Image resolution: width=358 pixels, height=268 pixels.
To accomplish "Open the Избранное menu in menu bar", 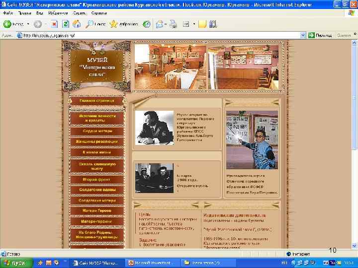I will pos(58,13).
